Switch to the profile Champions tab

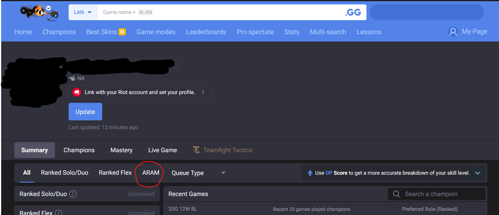click(x=79, y=150)
